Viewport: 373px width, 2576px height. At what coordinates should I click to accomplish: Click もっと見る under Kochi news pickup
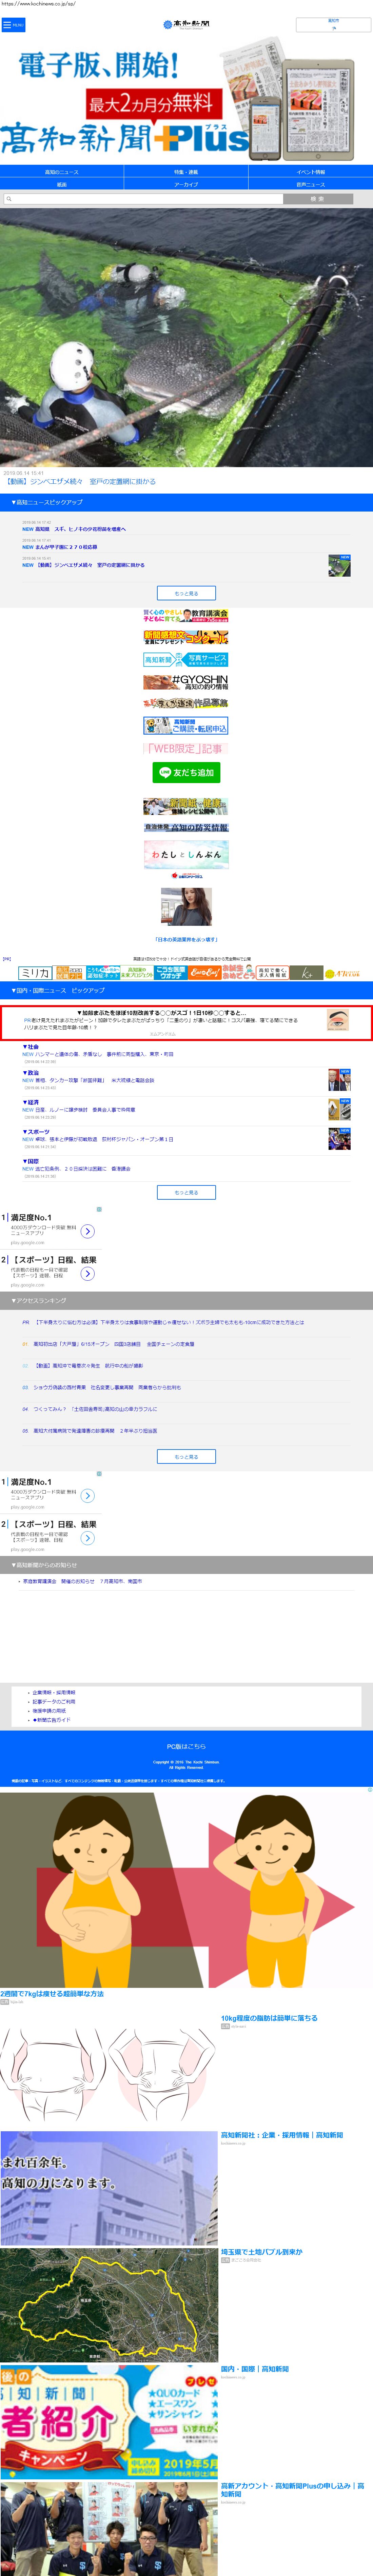[x=186, y=593]
